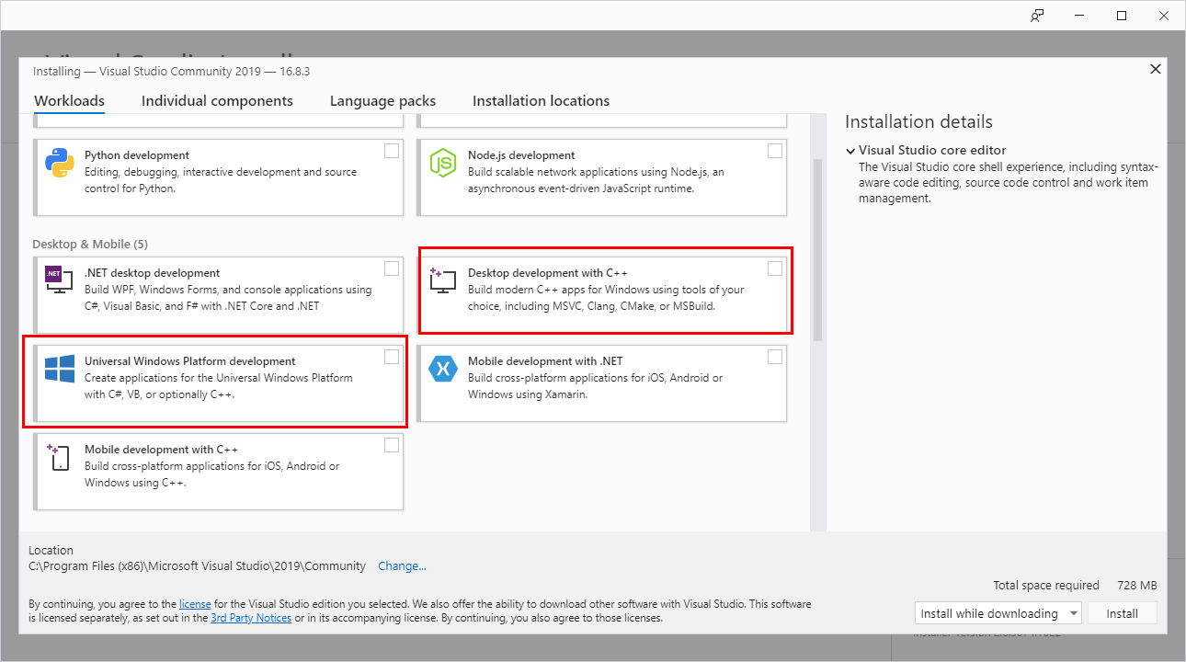This screenshot has height=662, width=1186.
Task: Click the Installation details heading
Action: tap(918, 121)
